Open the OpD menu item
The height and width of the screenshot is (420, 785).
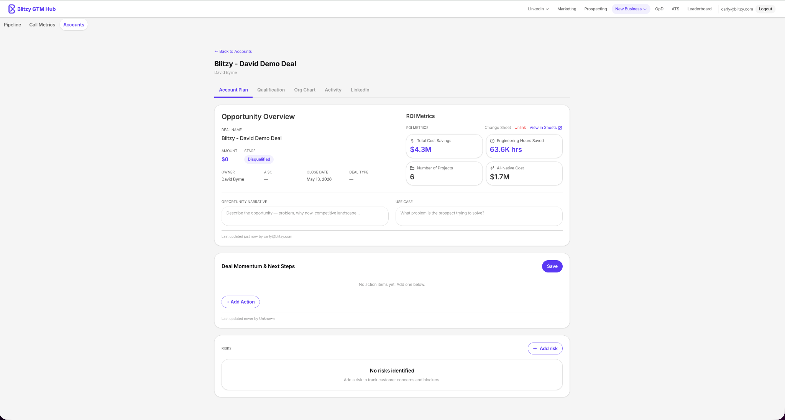point(659,9)
